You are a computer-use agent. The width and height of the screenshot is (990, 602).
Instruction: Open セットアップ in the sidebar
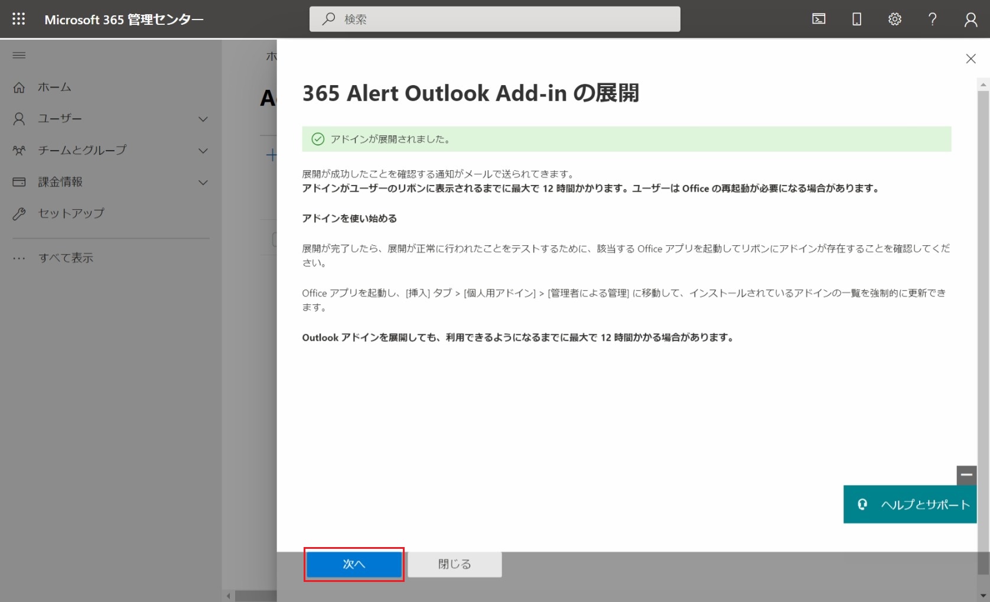click(71, 213)
